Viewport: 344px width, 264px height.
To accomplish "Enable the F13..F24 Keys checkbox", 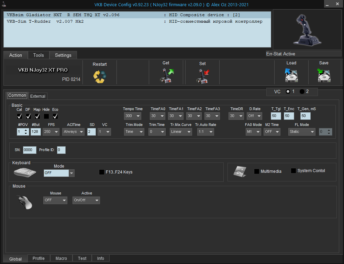I will (x=102, y=172).
